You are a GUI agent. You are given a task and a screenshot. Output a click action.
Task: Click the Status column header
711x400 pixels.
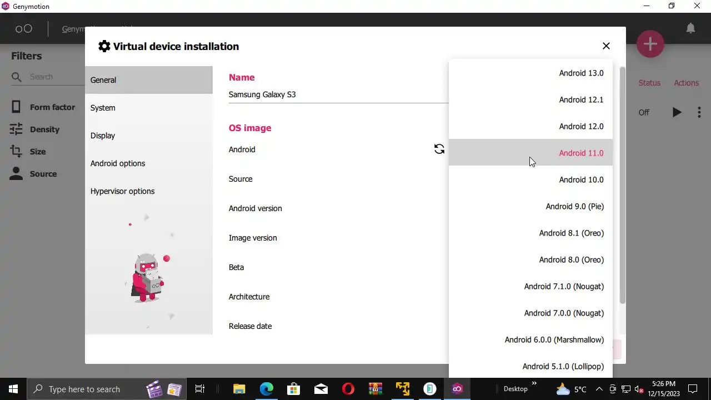649,83
